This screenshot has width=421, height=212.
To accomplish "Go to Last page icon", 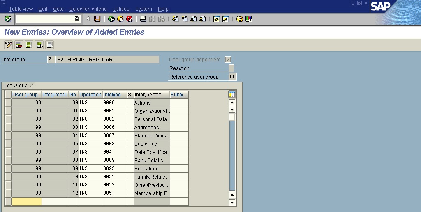I will pyautogui.click(x=203, y=19).
